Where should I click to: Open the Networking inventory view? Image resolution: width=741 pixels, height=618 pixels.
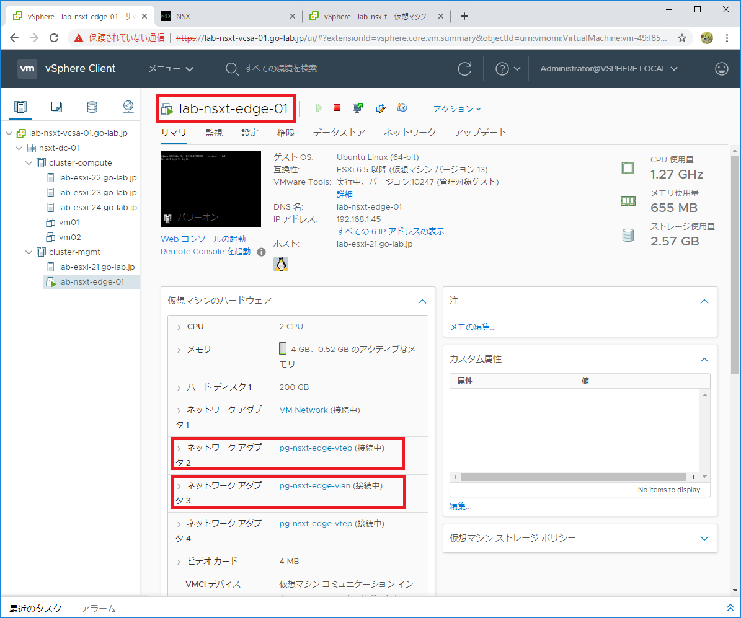pos(128,107)
